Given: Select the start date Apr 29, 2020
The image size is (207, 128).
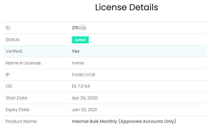Looking at the screenshot, I should click(85, 98).
